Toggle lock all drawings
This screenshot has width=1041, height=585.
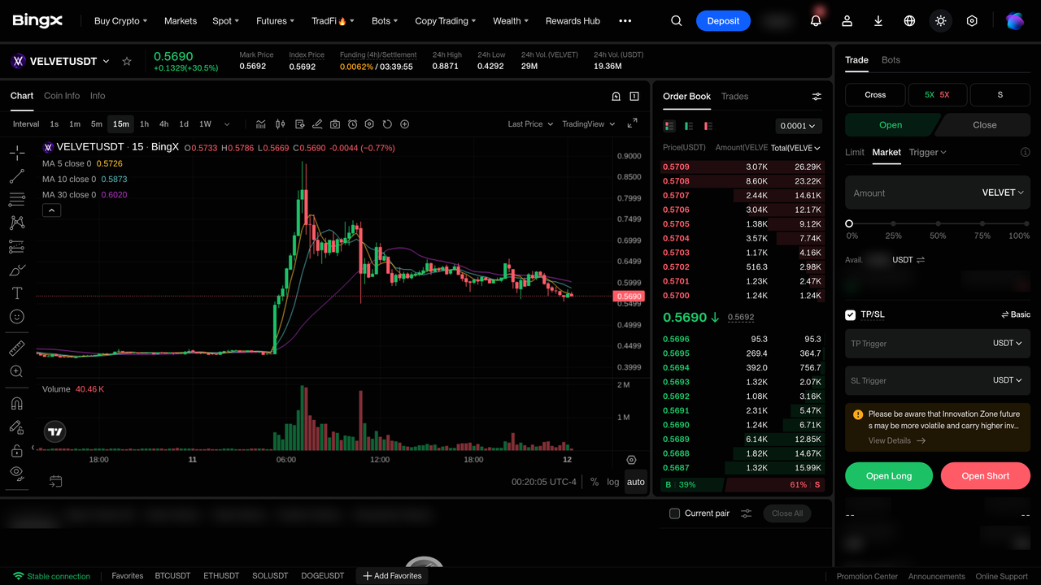click(x=16, y=450)
